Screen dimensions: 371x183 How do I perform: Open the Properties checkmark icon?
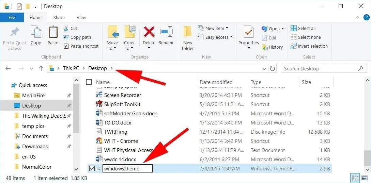[248, 32]
